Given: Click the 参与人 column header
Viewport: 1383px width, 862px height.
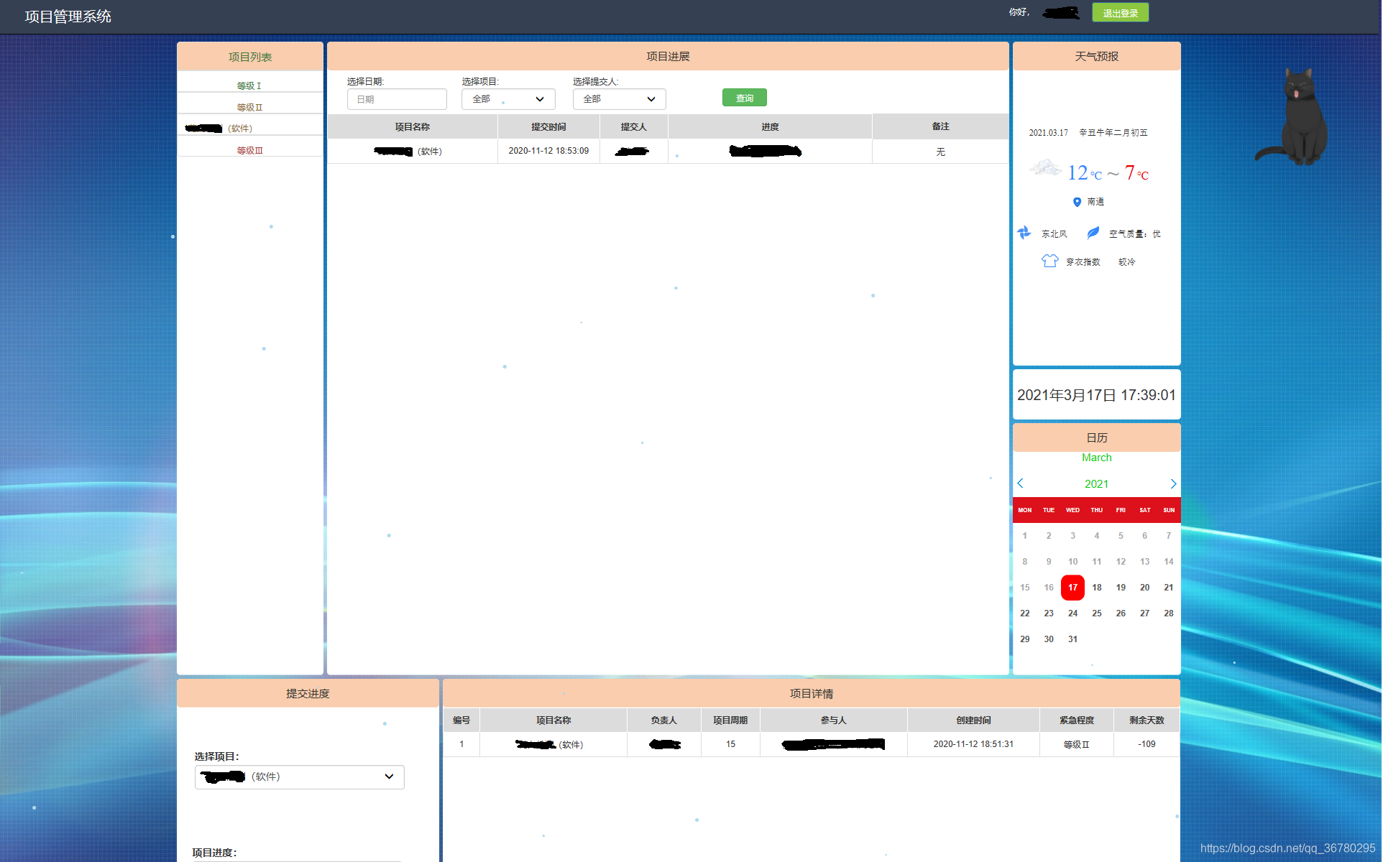Looking at the screenshot, I should 834,720.
